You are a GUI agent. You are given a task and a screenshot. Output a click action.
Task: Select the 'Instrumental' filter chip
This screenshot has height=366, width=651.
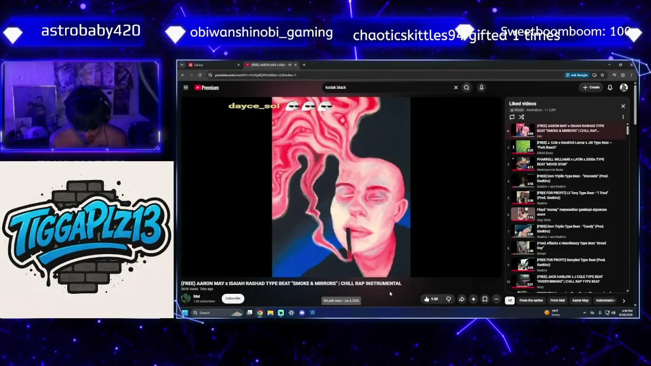605,300
